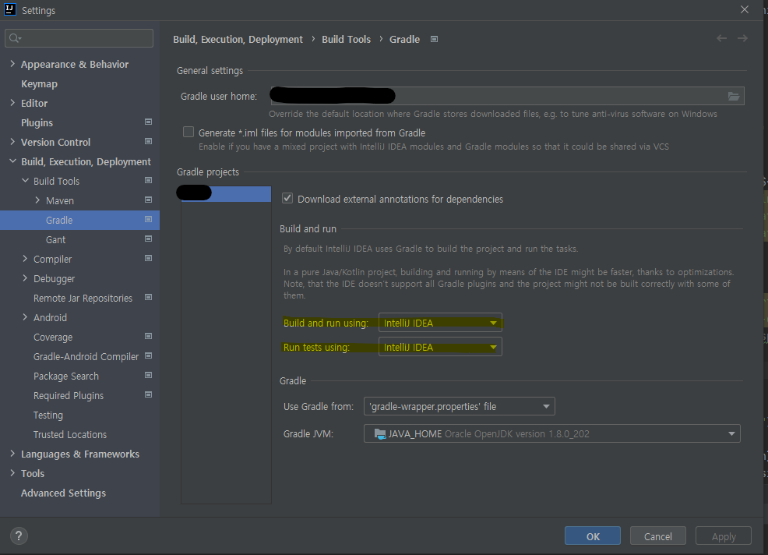Click the project-level marker beside Gradle breadcrumb
768x555 pixels.
434,39
